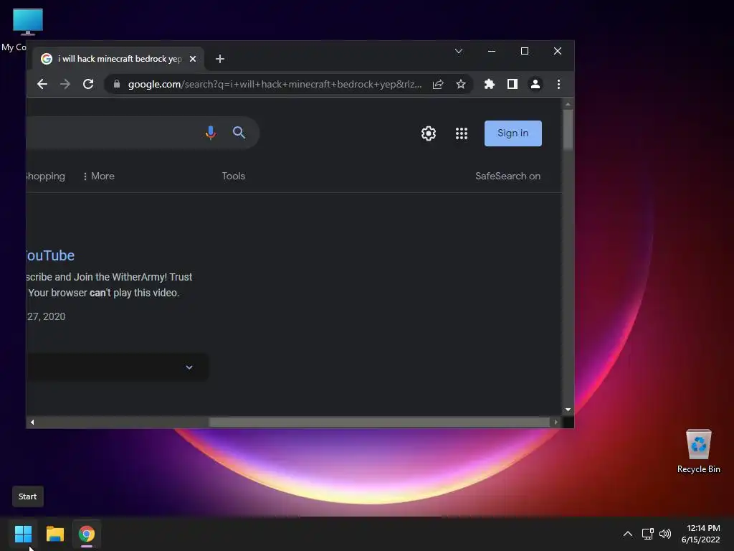Open the More search categories menu
The image size is (734, 551).
pyautogui.click(x=98, y=176)
